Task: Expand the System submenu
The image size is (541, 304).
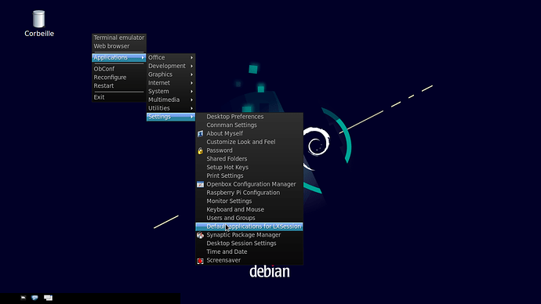Action: pos(171,92)
